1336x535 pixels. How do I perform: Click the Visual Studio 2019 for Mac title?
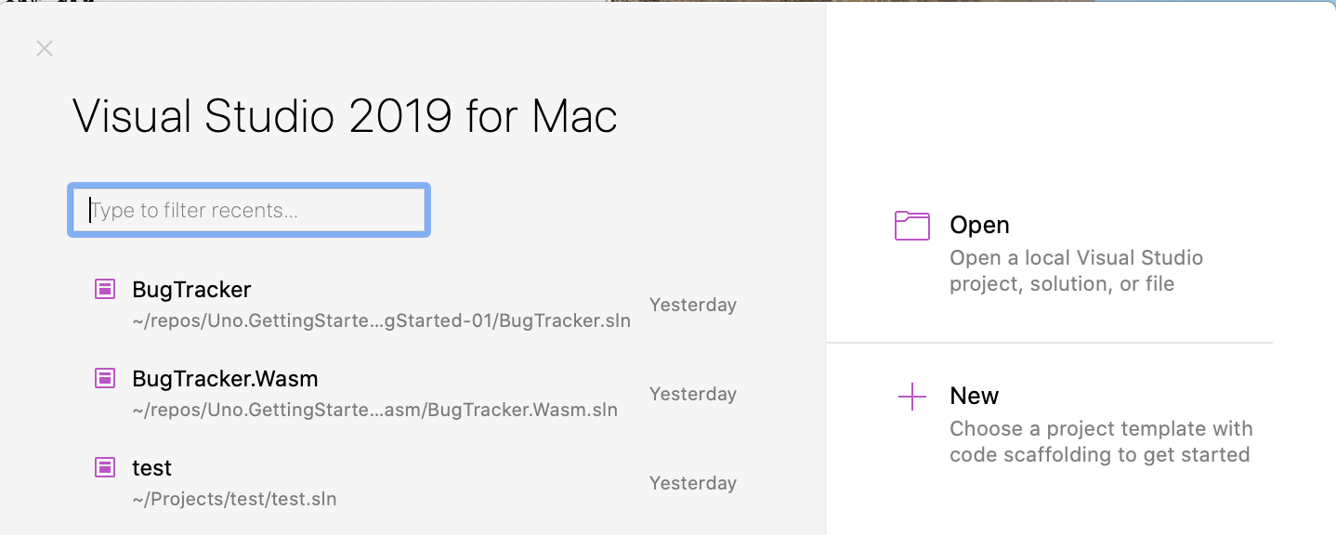[x=345, y=115]
